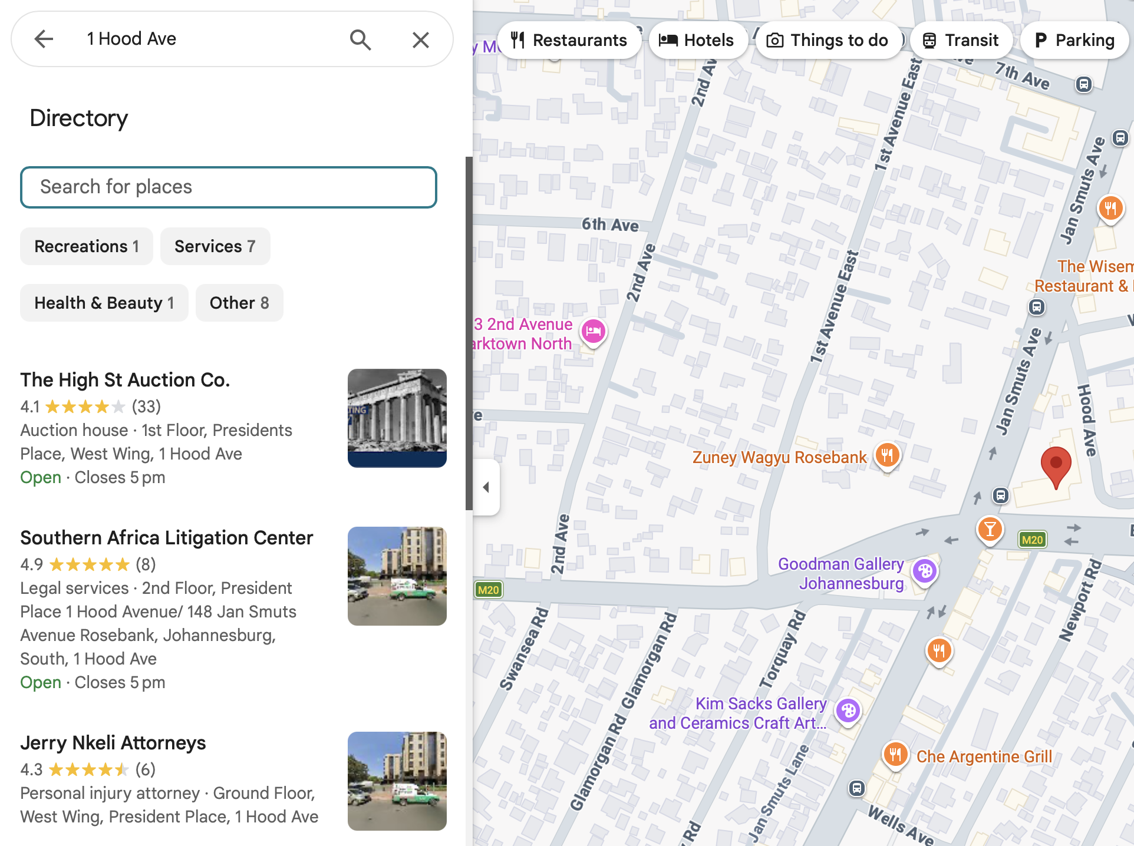Click the M20 road shield near Swansea Rd

(489, 590)
